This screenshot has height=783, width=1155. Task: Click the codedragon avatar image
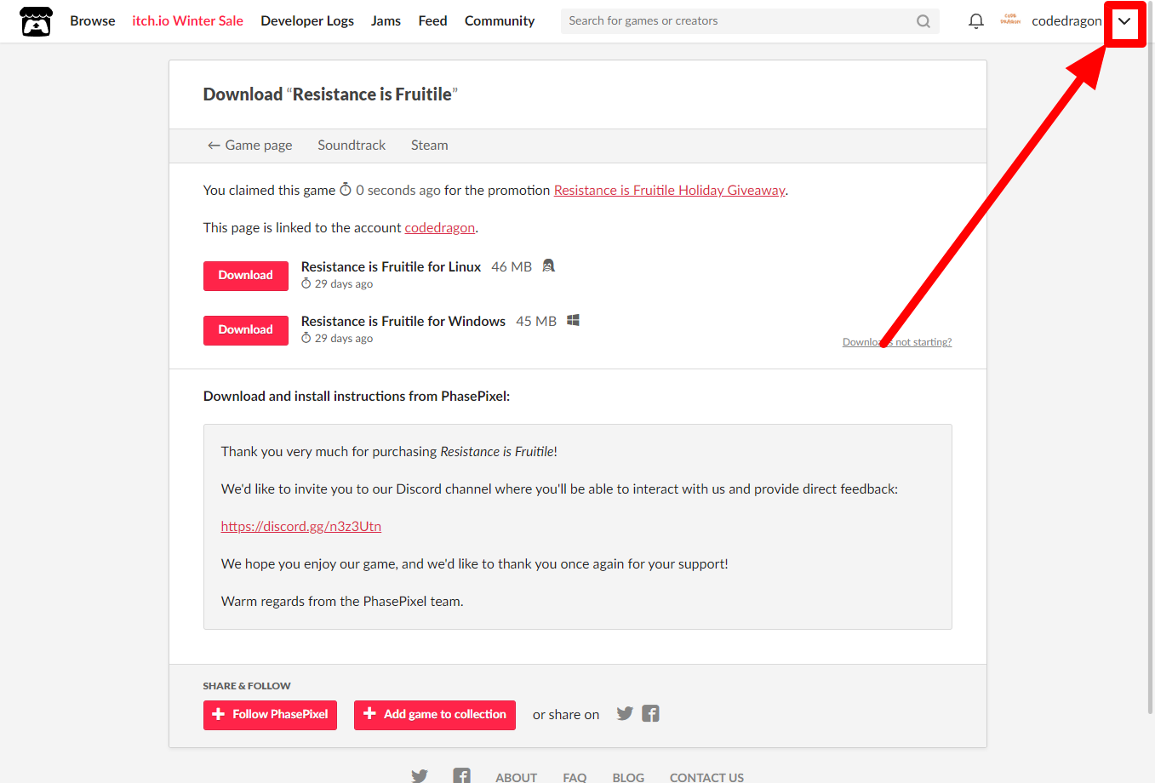1010,20
